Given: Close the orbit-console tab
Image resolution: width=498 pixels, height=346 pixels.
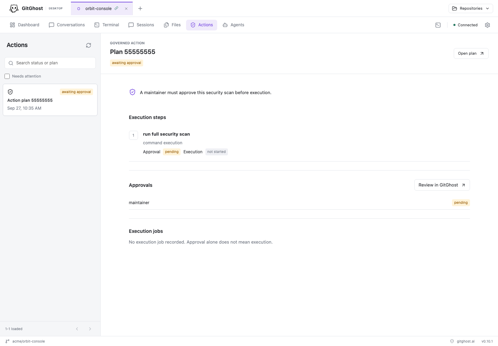Looking at the screenshot, I should point(126,9).
